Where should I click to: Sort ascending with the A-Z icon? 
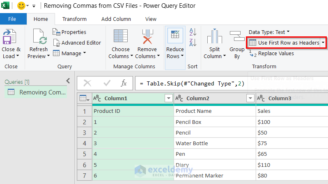tap(193, 32)
